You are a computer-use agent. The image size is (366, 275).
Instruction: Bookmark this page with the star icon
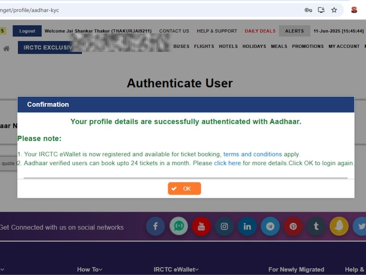pyautogui.click(x=334, y=10)
